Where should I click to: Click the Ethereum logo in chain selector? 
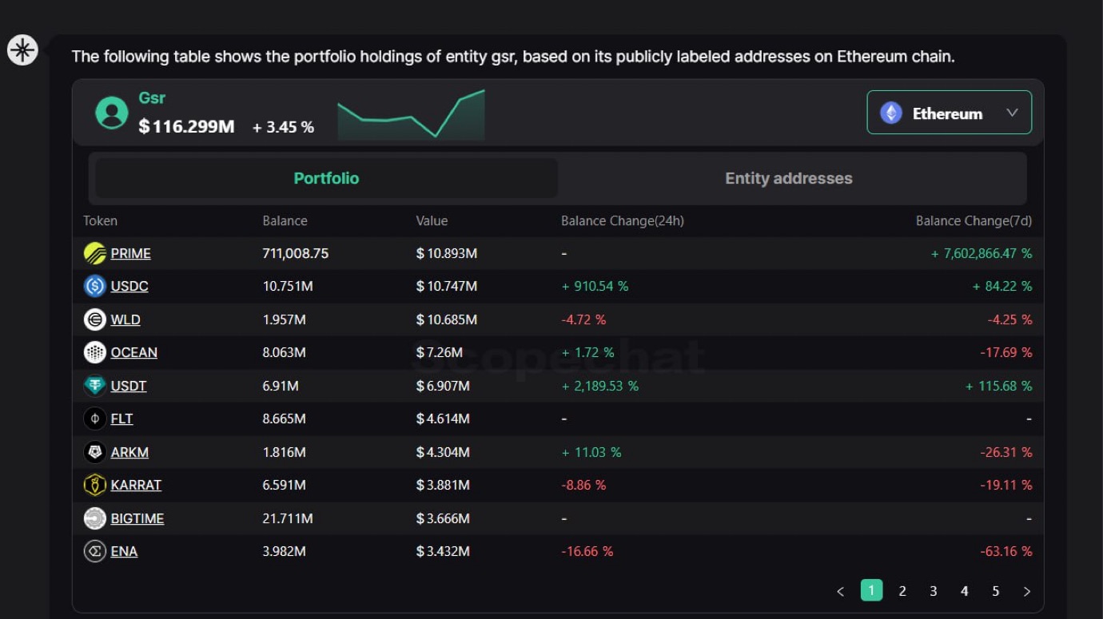891,113
